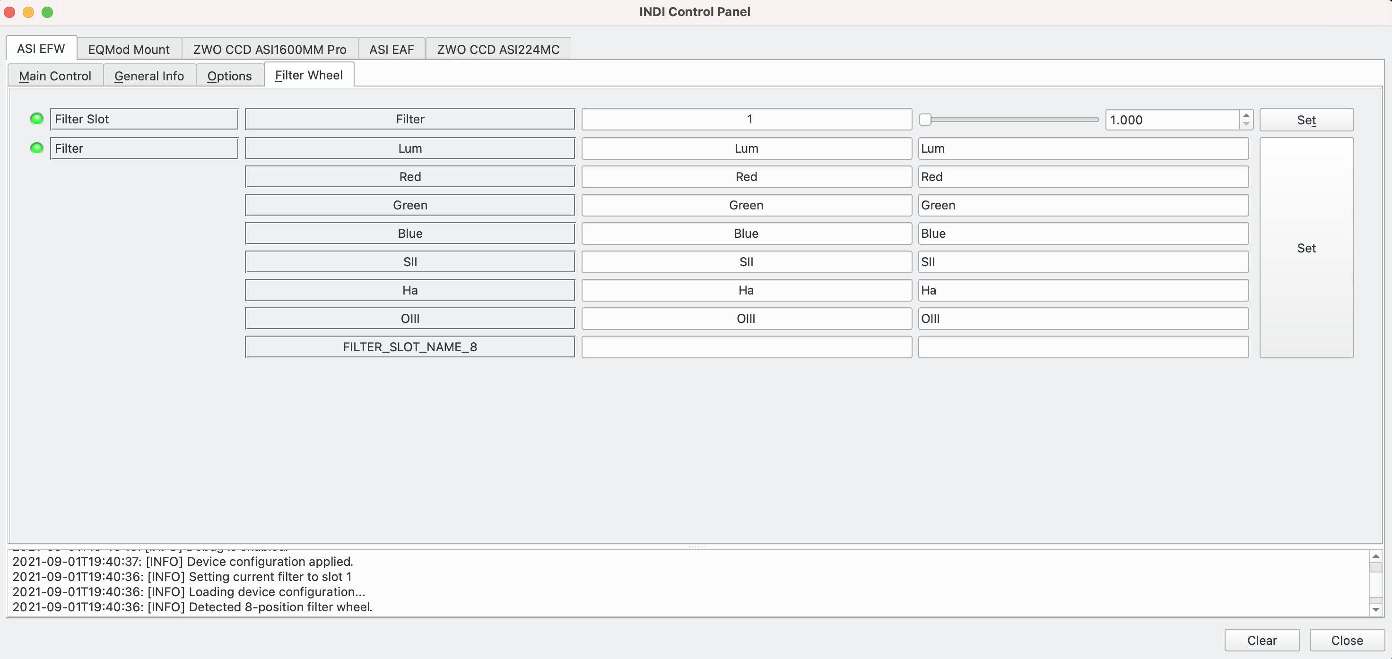
Task: Click the Filter property label
Action: [x=144, y=148]
